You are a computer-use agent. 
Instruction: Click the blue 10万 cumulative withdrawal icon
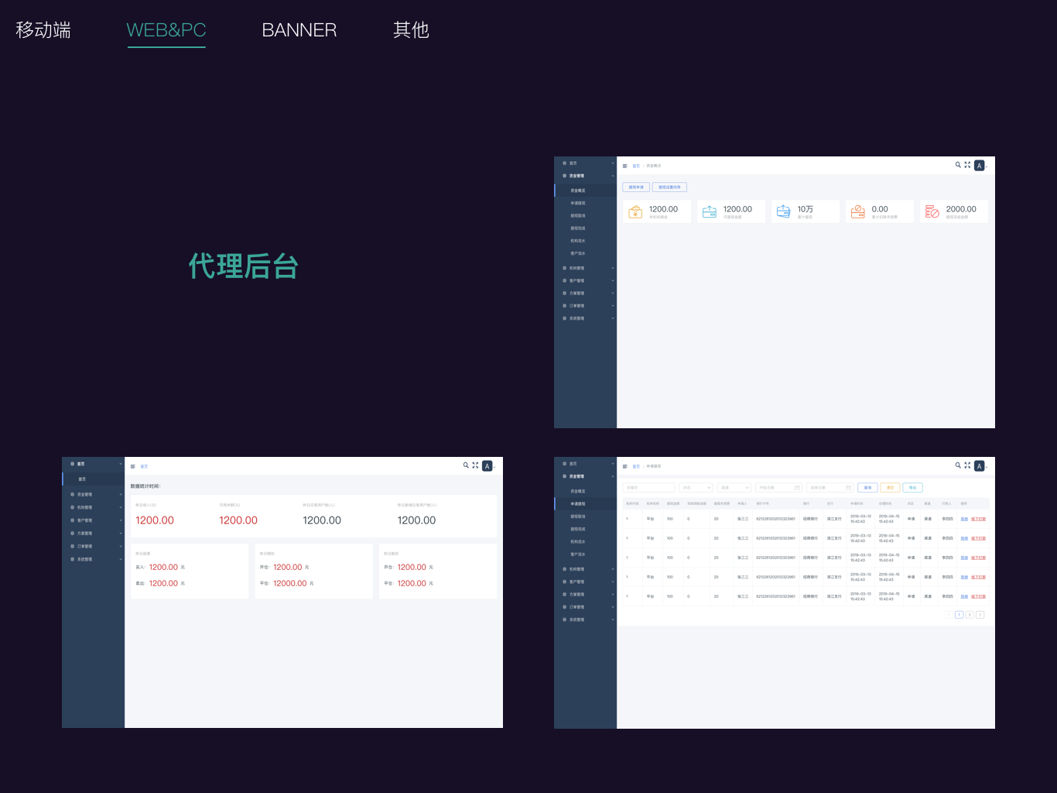click(x=783, y=212)
